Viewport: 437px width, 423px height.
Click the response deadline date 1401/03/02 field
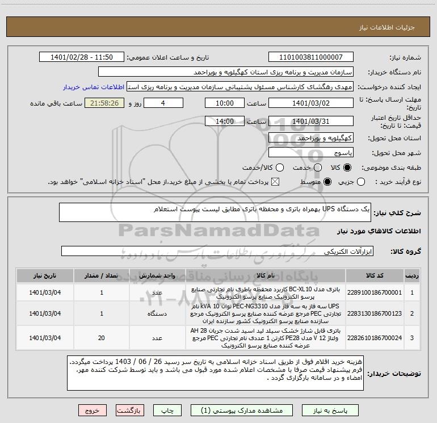(311, 103)
